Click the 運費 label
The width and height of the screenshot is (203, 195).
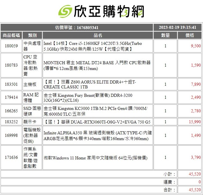[x=169, y=182]
